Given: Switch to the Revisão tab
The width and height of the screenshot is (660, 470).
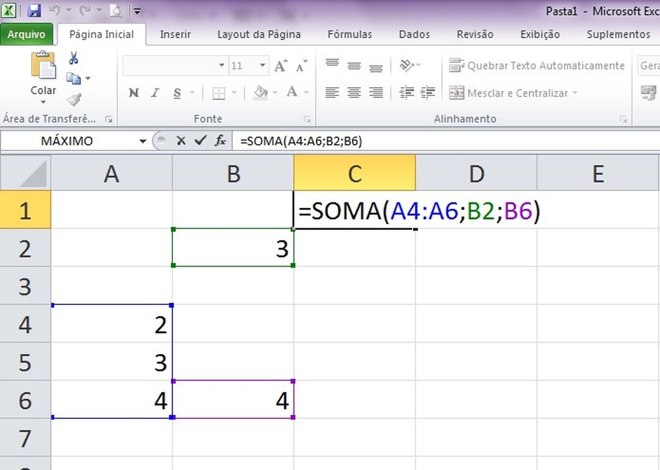Looking at the screenshot, I should coord(475,34).
